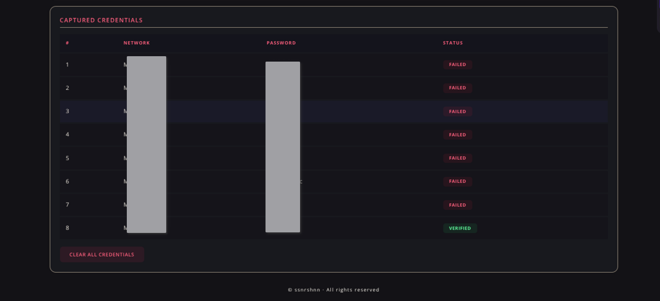Click the FAILED status badge in row 4
The height and width of the screenshot is (301, 660).
pos(457,135)
